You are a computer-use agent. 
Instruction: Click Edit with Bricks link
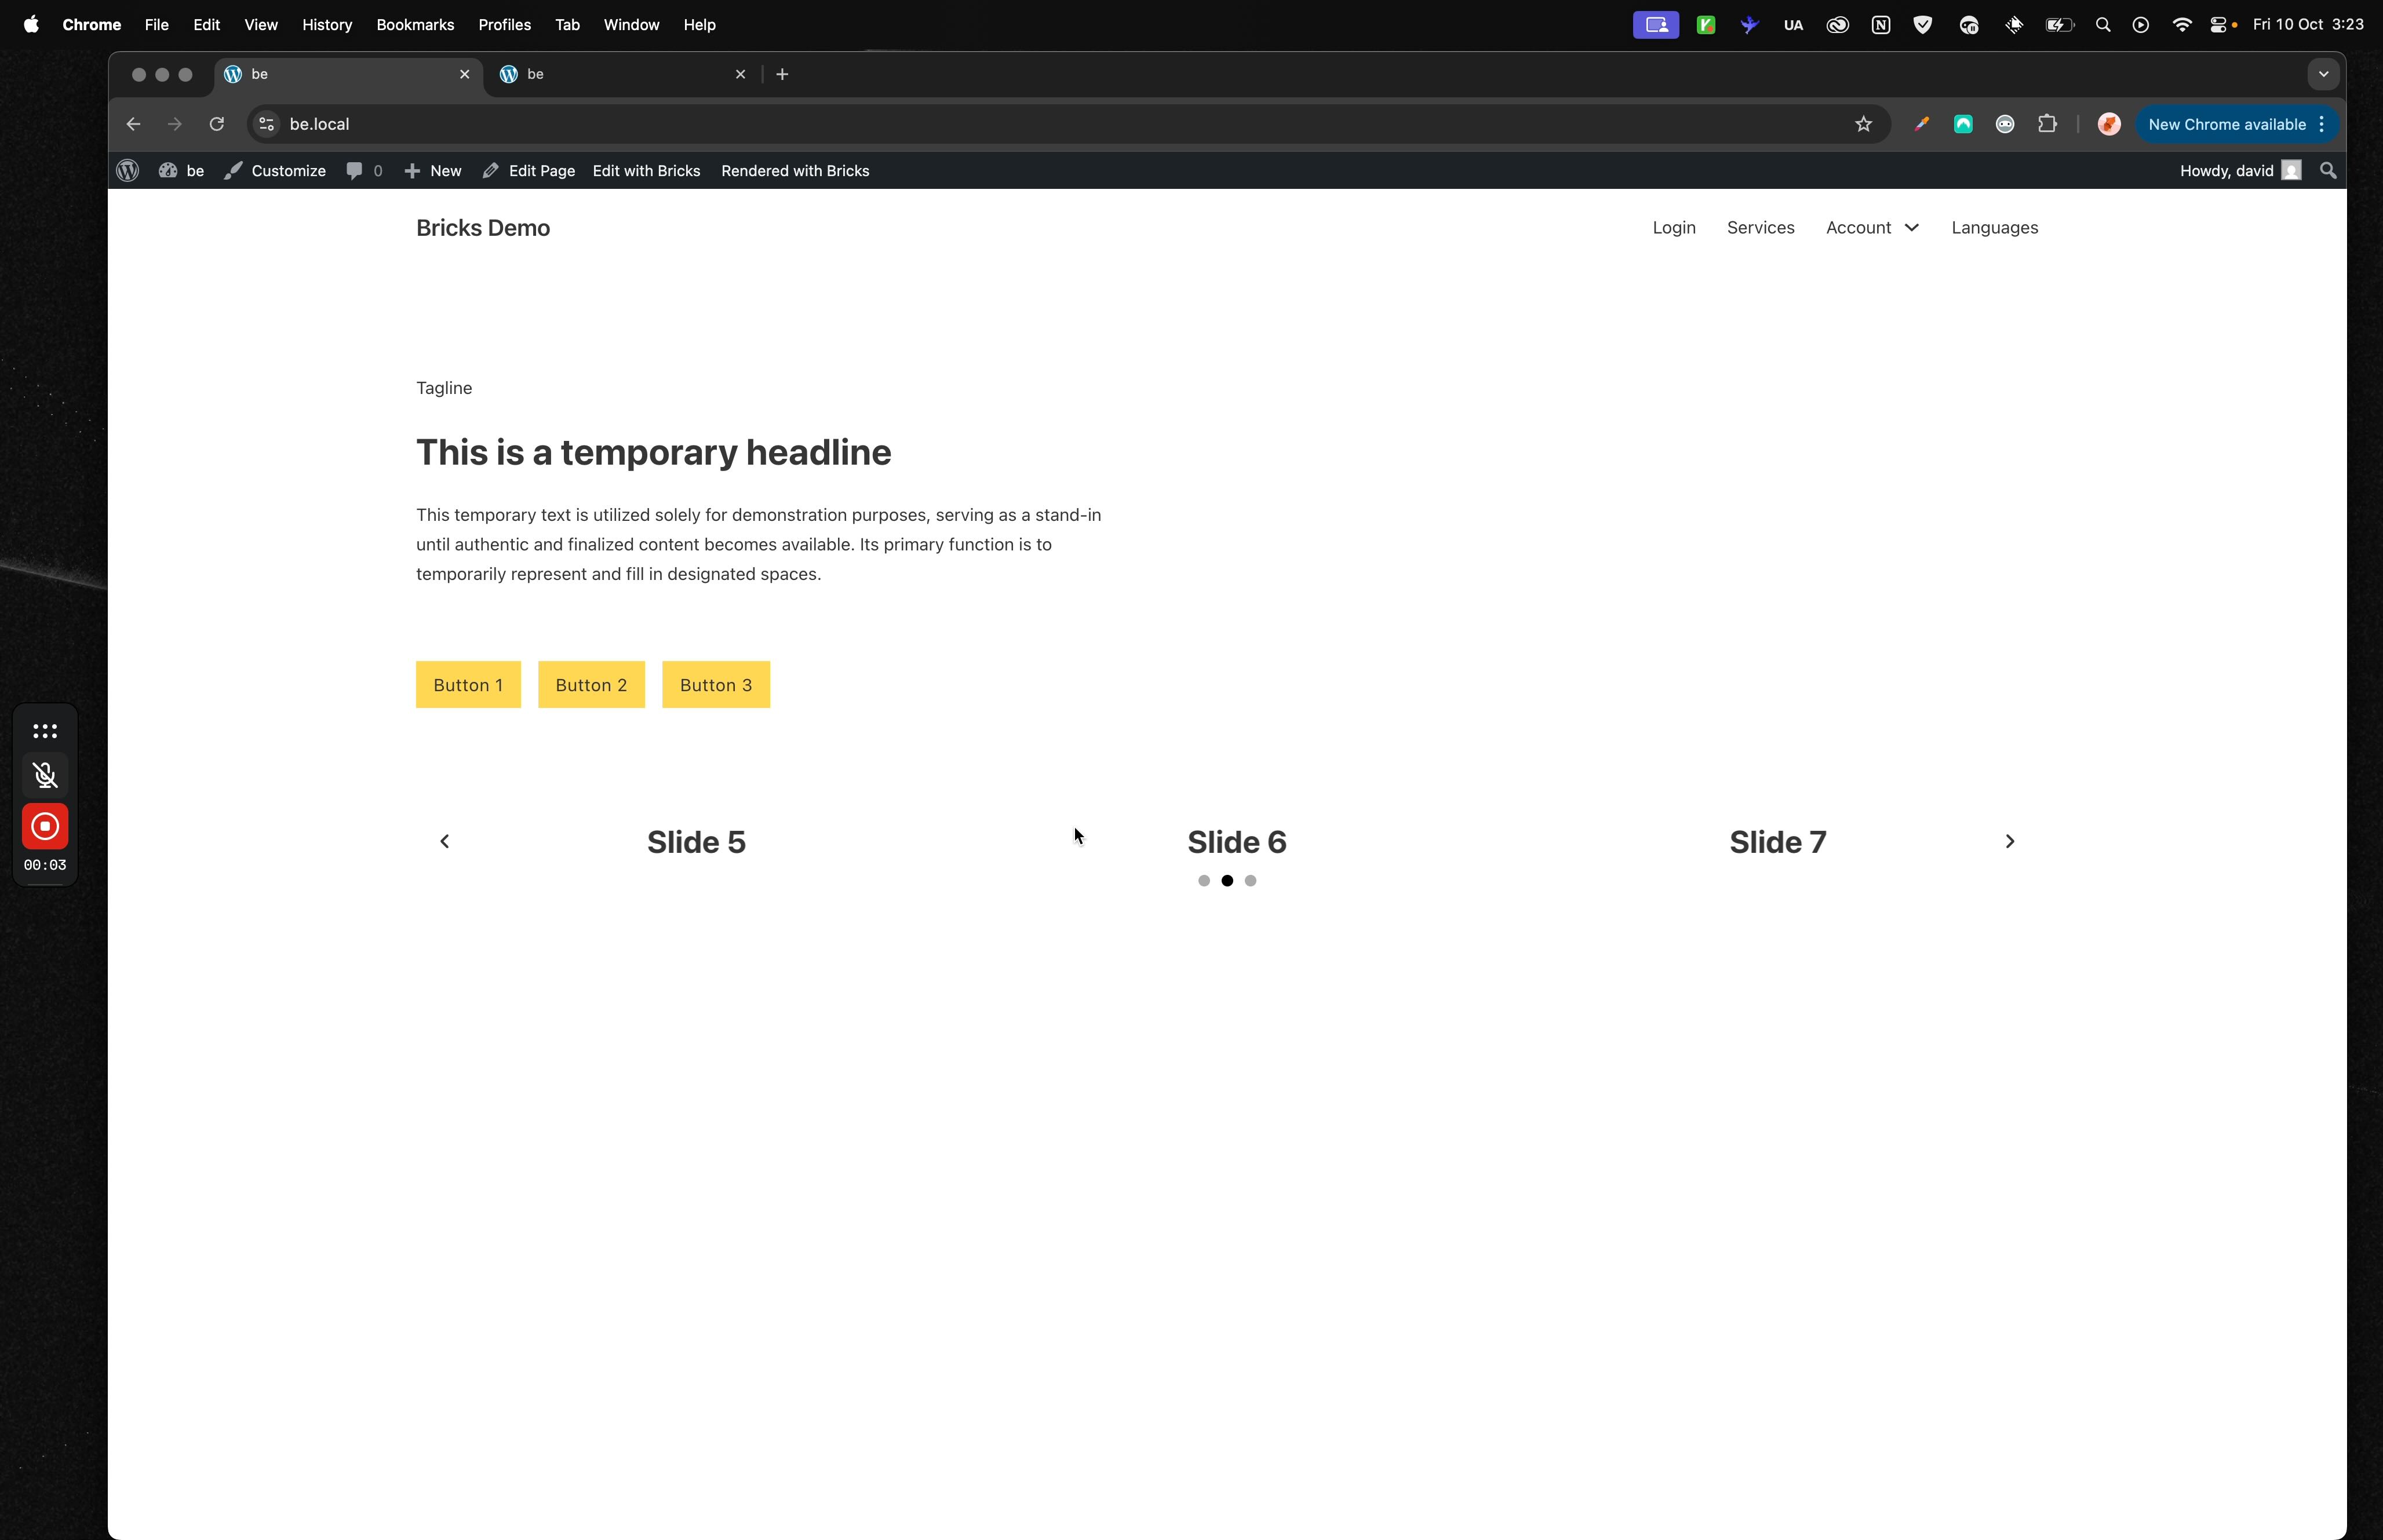pyautogui.click(x=646, y=171)
